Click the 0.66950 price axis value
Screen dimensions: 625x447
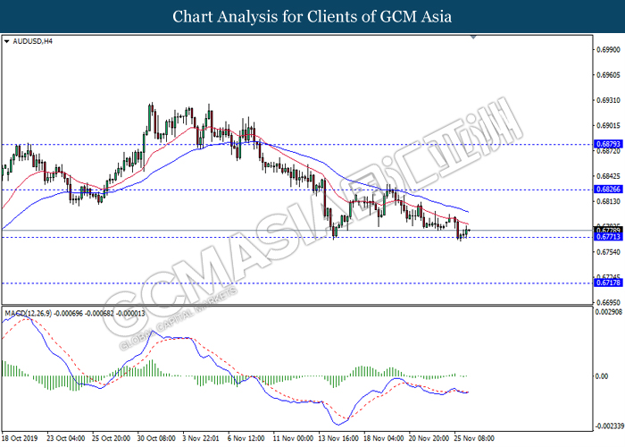(608, 302)
